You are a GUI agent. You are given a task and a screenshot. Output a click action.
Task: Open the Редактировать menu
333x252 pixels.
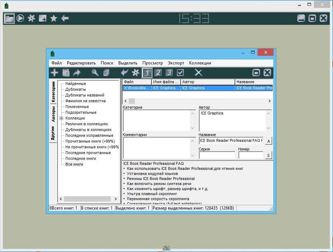pos(81,63)
